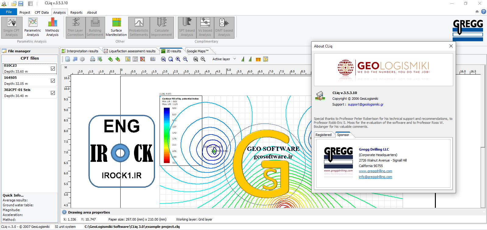This screenshot has width=487, height=230.
Task: Click the gear settings icon in 2D toolbar
Action: (82, 59)
